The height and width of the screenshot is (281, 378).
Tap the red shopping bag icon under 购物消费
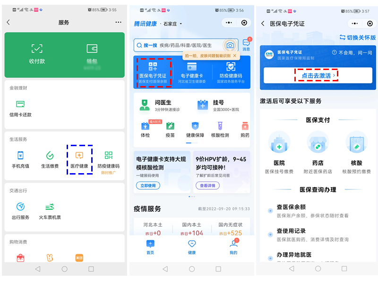coord(20,258)
